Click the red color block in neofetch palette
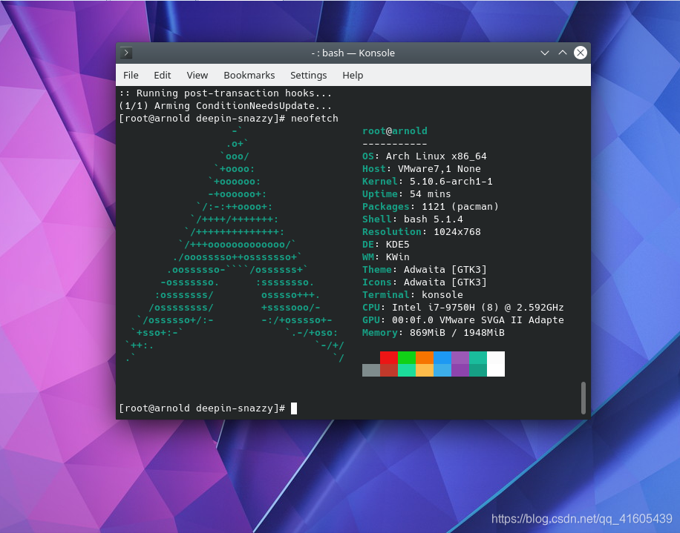The height and width of the screenshot is (533, 680). (x=389, y=357)
